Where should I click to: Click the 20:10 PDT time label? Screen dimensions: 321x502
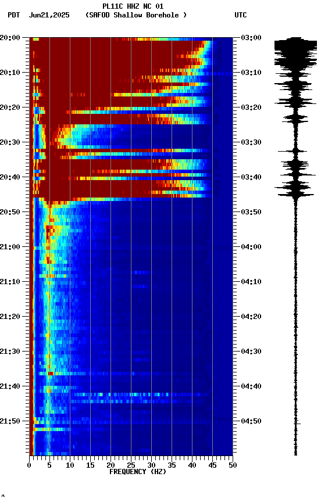click(x=10, y=73)
